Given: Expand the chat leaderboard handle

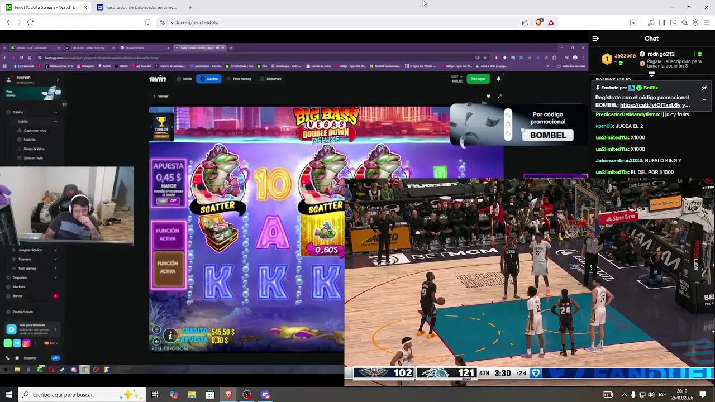Looking at the screenshot, I should click(651, 74).
